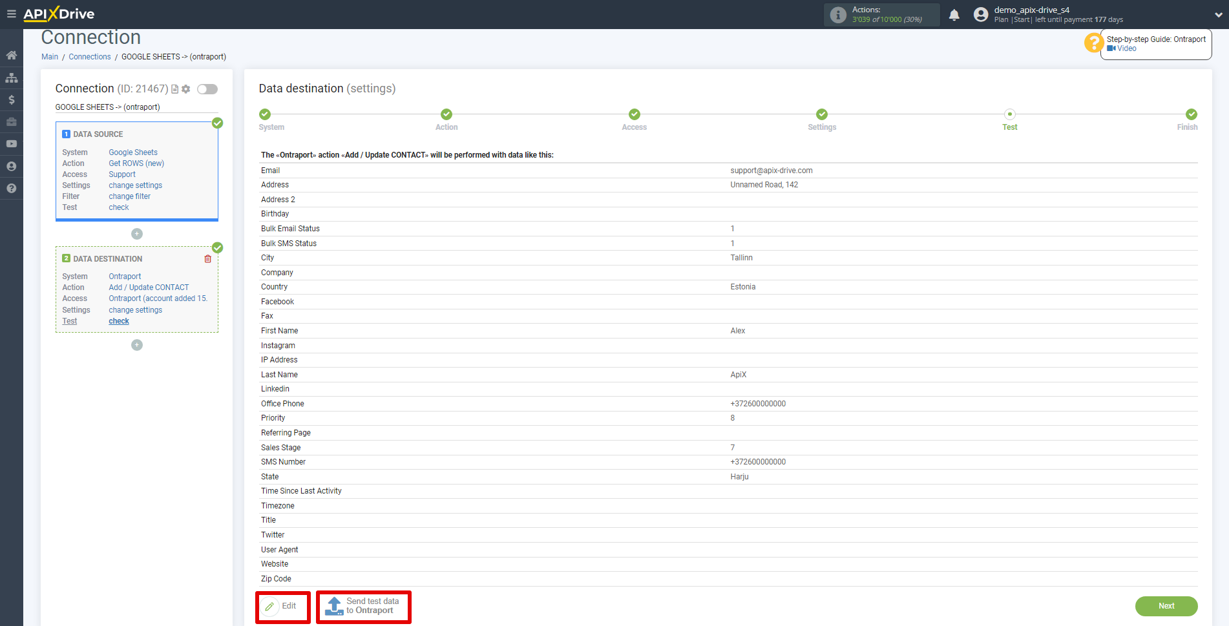Click the account avatar icon
This screenshot has width=1229, height=626.
click(981, 15)
